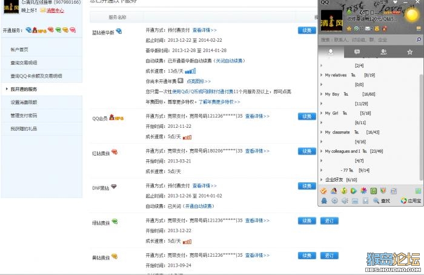
Task: Open the colorful pinwheel app icon
Action: coord(363,191)
